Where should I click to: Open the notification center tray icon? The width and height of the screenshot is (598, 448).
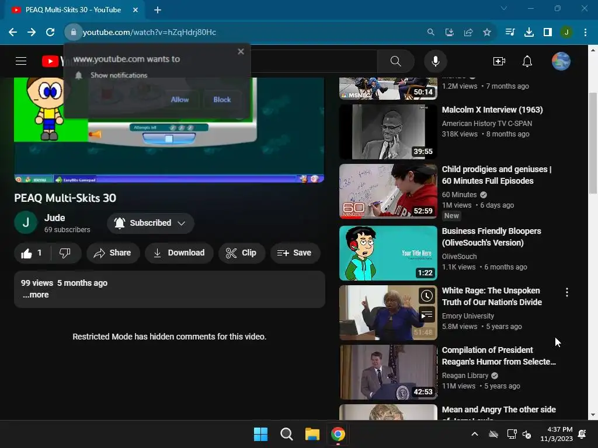pos(582,434)
